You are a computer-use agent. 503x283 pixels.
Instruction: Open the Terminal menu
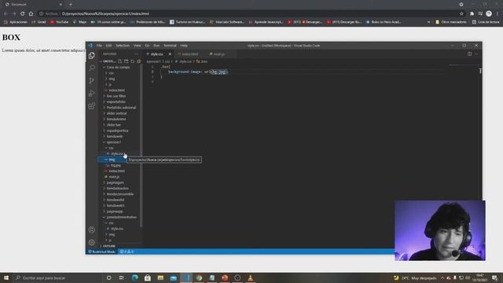[170, 46]
